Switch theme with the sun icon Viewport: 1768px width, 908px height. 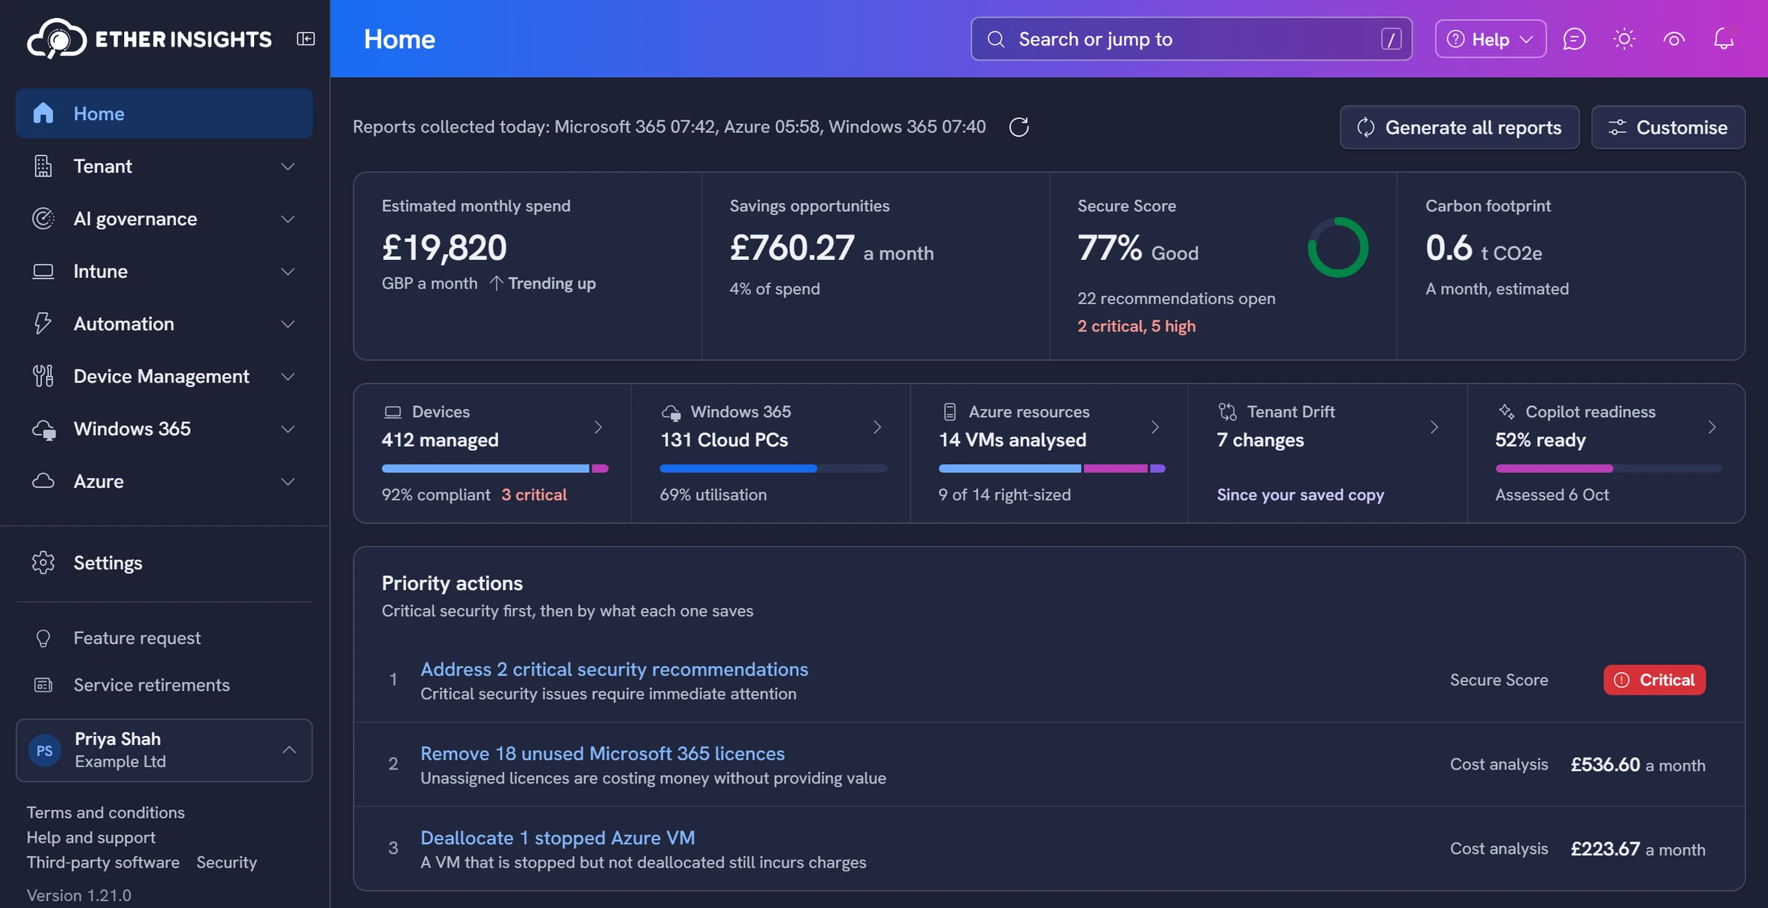(x=1624, y=38)
